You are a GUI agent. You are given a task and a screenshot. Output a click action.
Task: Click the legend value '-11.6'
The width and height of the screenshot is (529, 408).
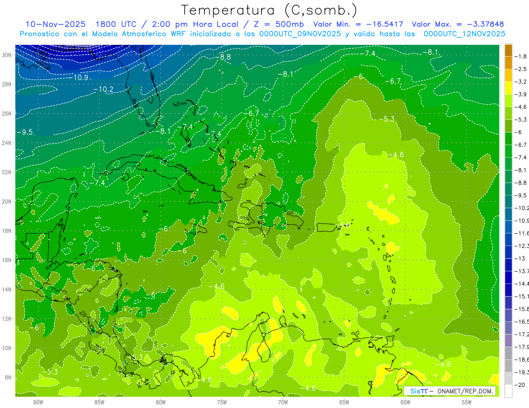pyautogui.click(x=522, y=233)
